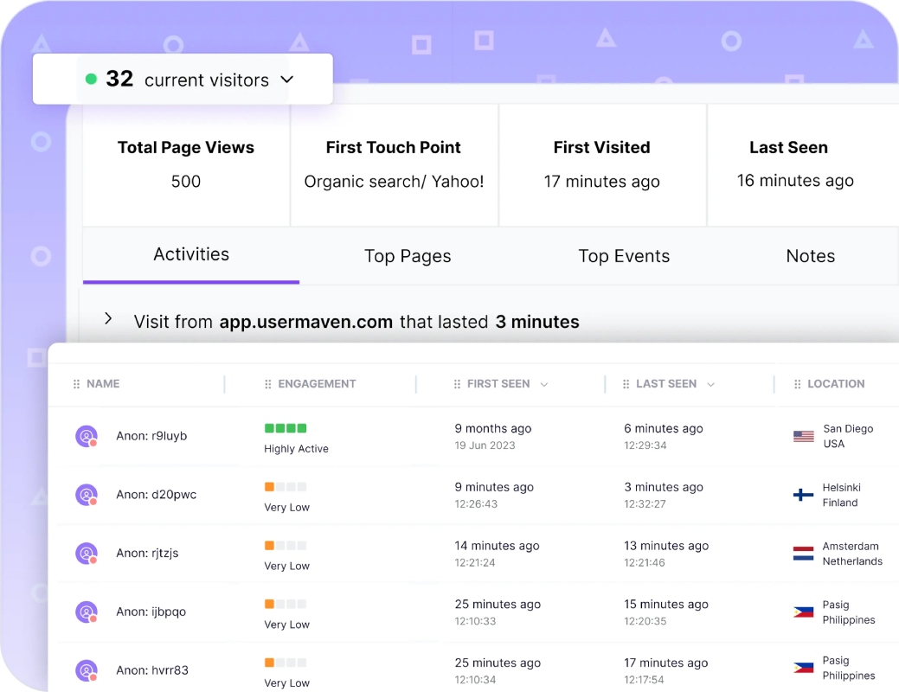Click avatar icon for Anon: d20pwc
The height and width of the screenshot is (692, 899).
tap(87, 495)
